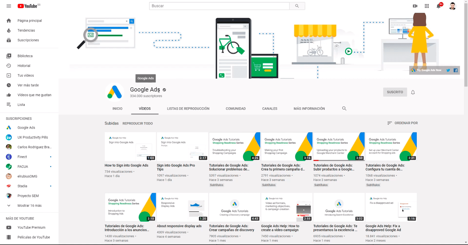Toggle channel notification bell
This screenshot has height=245, width=468.
coord(413,92)
